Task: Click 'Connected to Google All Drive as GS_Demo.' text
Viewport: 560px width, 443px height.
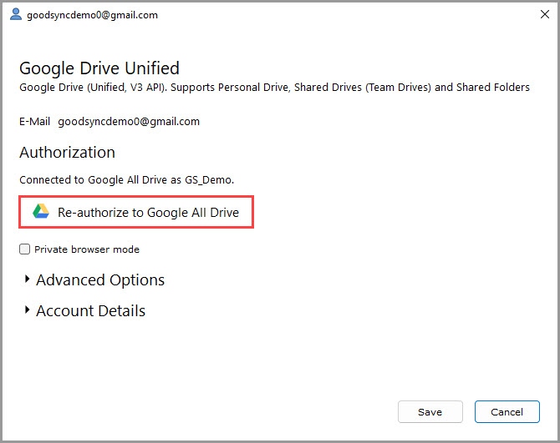Action: (127, 180)
